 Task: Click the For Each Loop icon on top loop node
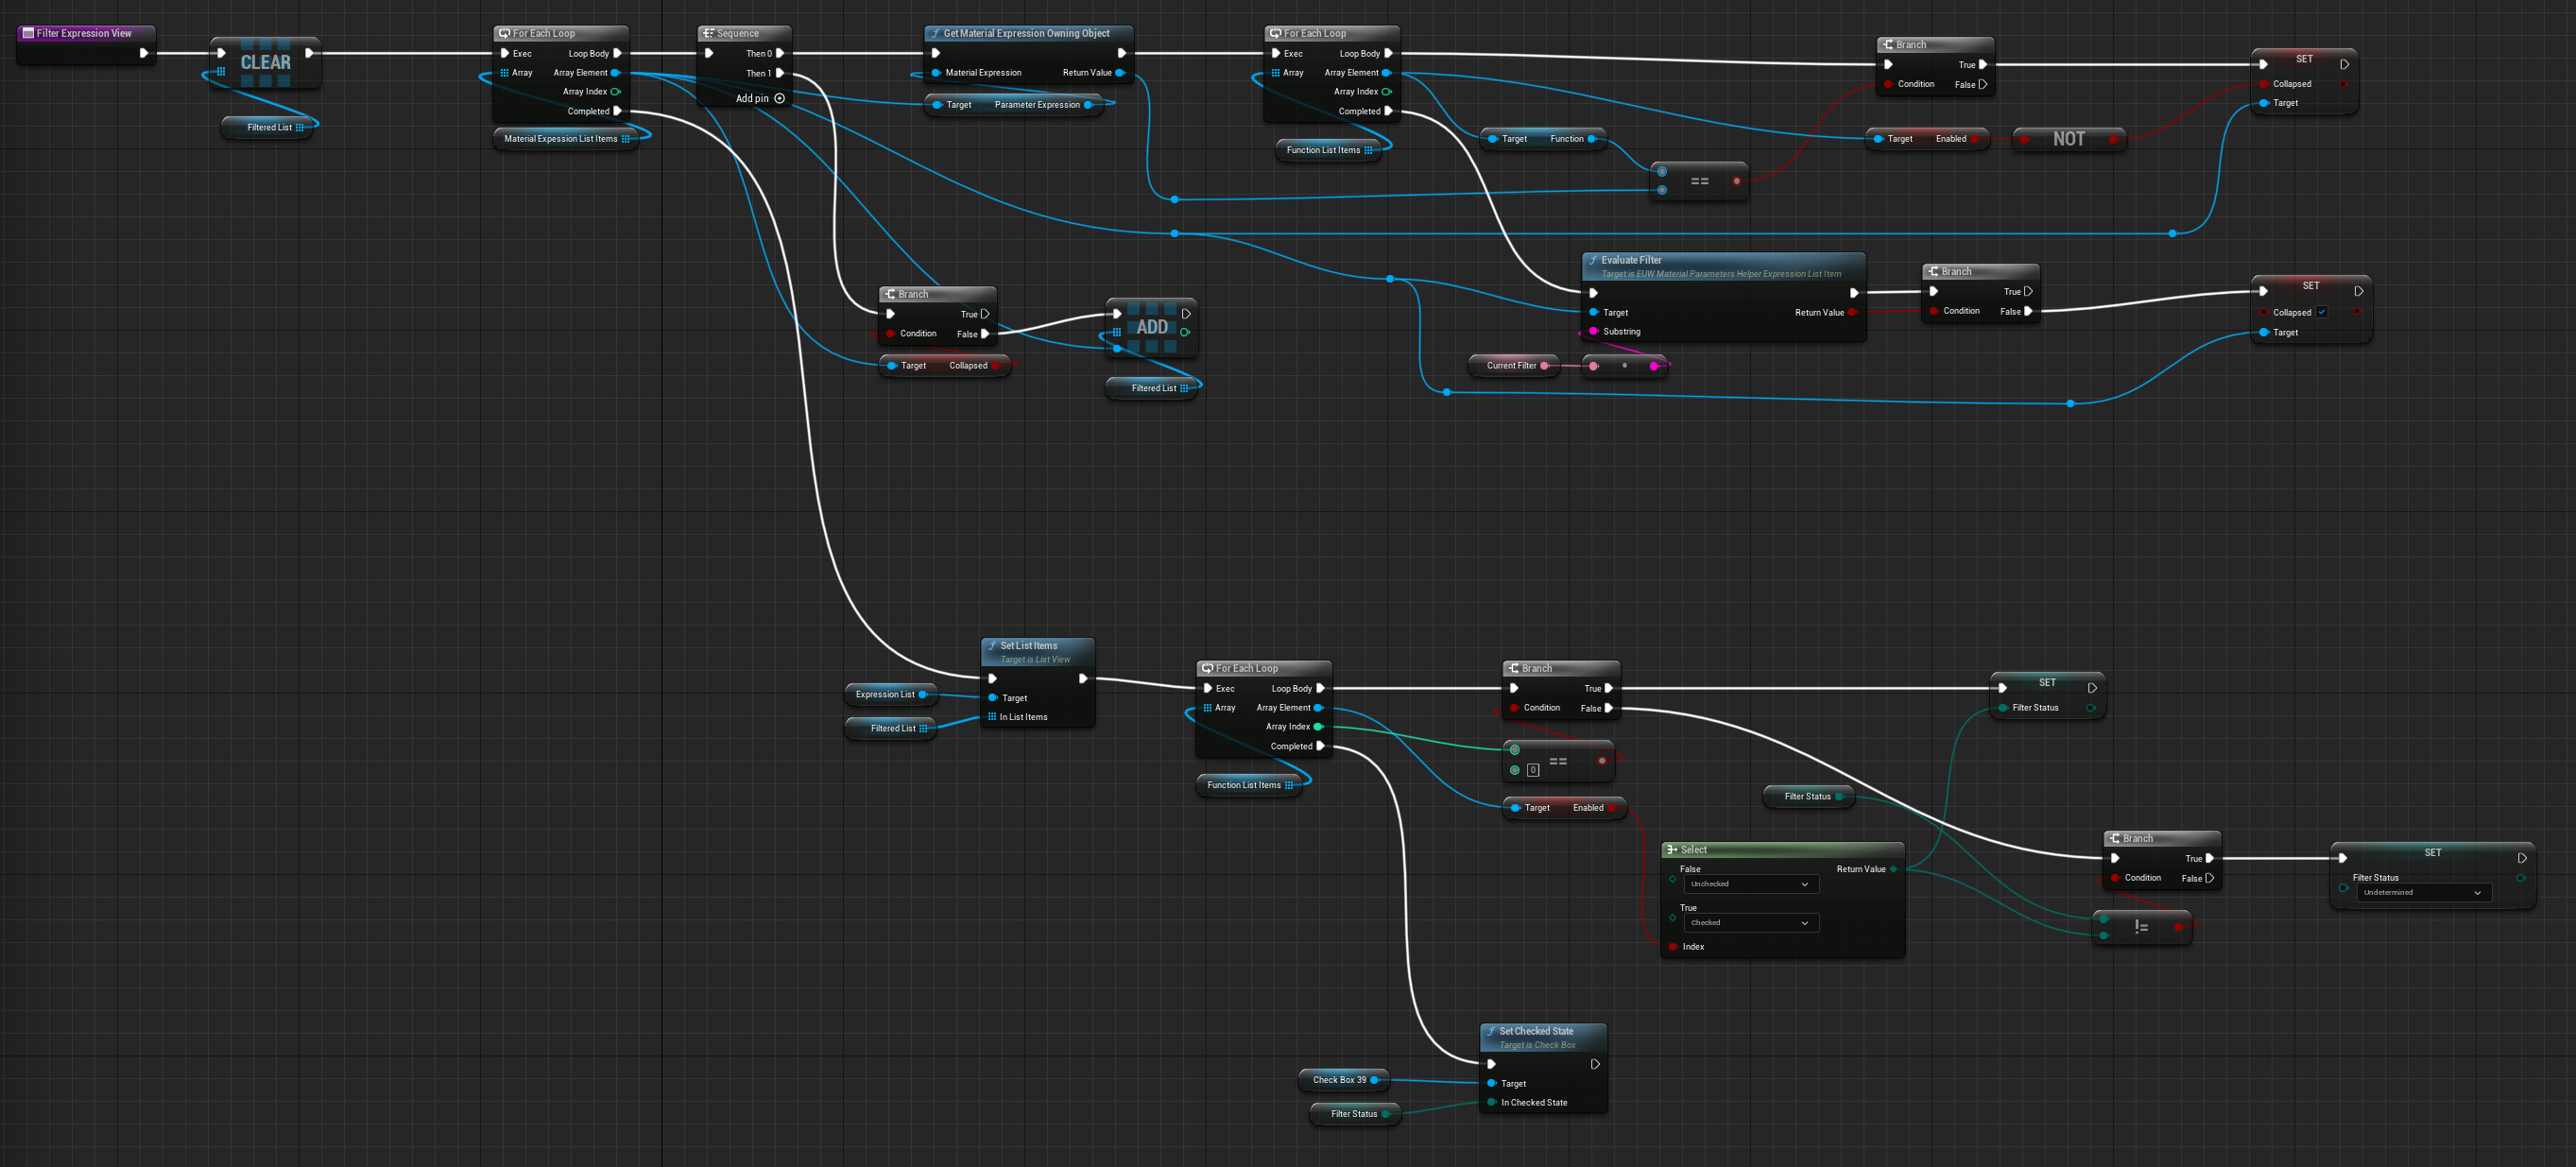pos(503,33)
